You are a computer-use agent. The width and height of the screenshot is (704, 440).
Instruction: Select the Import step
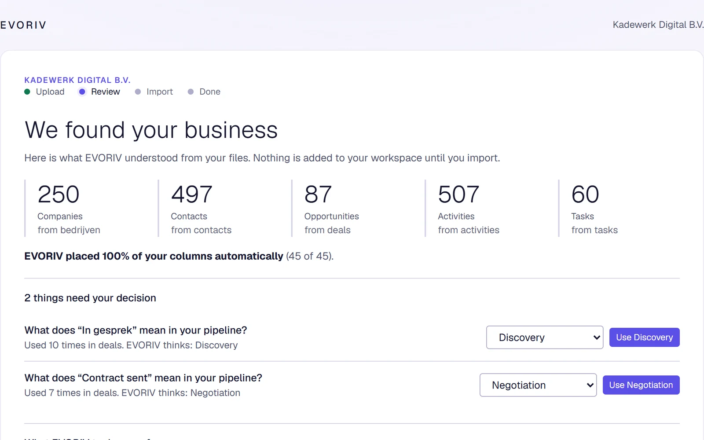point(154,92)
